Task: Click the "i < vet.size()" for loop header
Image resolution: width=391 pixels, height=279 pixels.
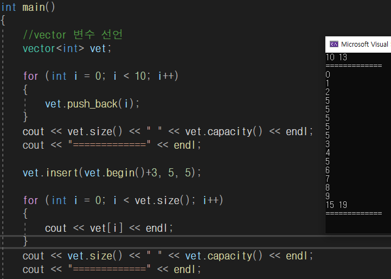Action: pyautogui.click(x=123, y=200)
